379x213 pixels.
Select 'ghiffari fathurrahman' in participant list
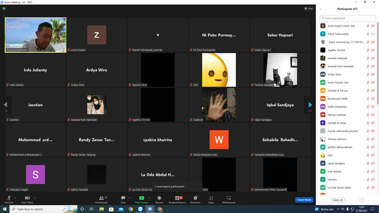point(348,147)
